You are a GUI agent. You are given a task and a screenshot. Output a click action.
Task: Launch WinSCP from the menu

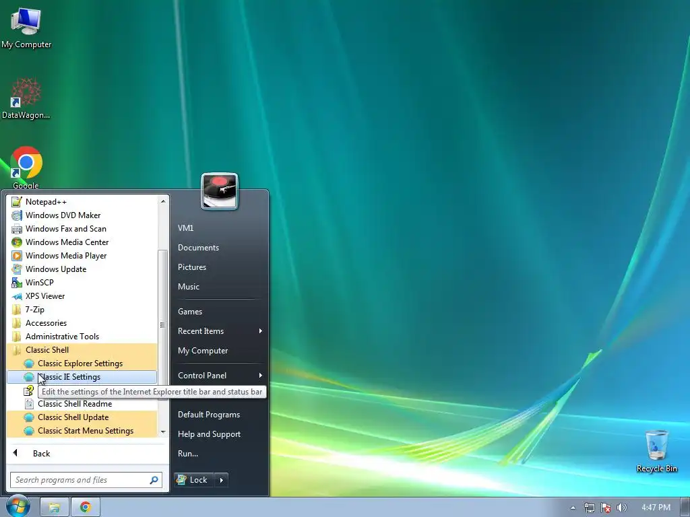tap(82, 283)
